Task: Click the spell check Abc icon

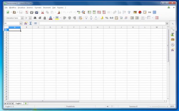Action: coord(78,12)
